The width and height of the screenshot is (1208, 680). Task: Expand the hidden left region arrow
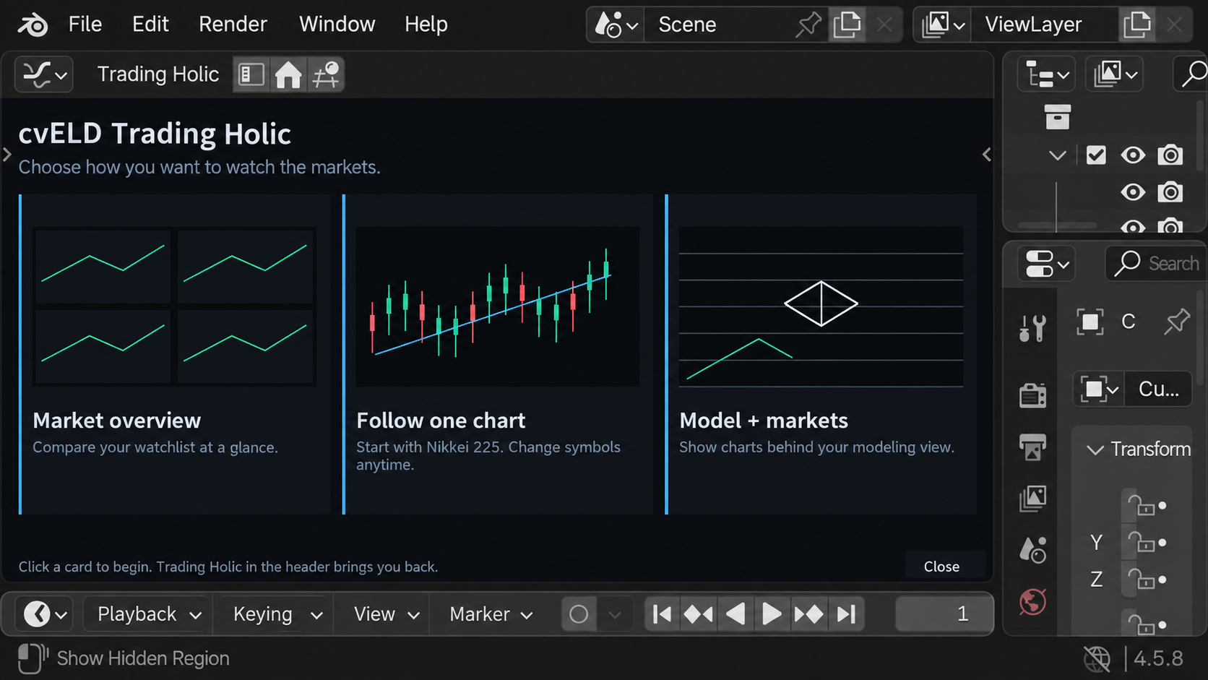pos(7,155)
